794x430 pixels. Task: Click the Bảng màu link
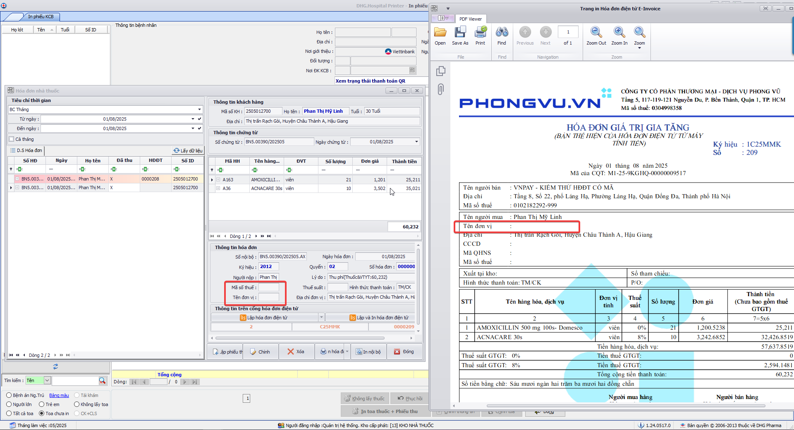59,395
